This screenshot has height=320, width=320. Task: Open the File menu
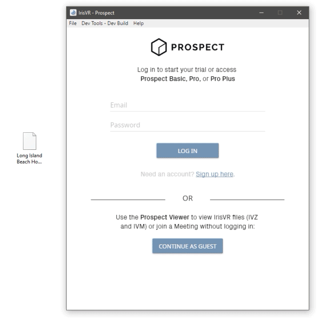(73, 23)
